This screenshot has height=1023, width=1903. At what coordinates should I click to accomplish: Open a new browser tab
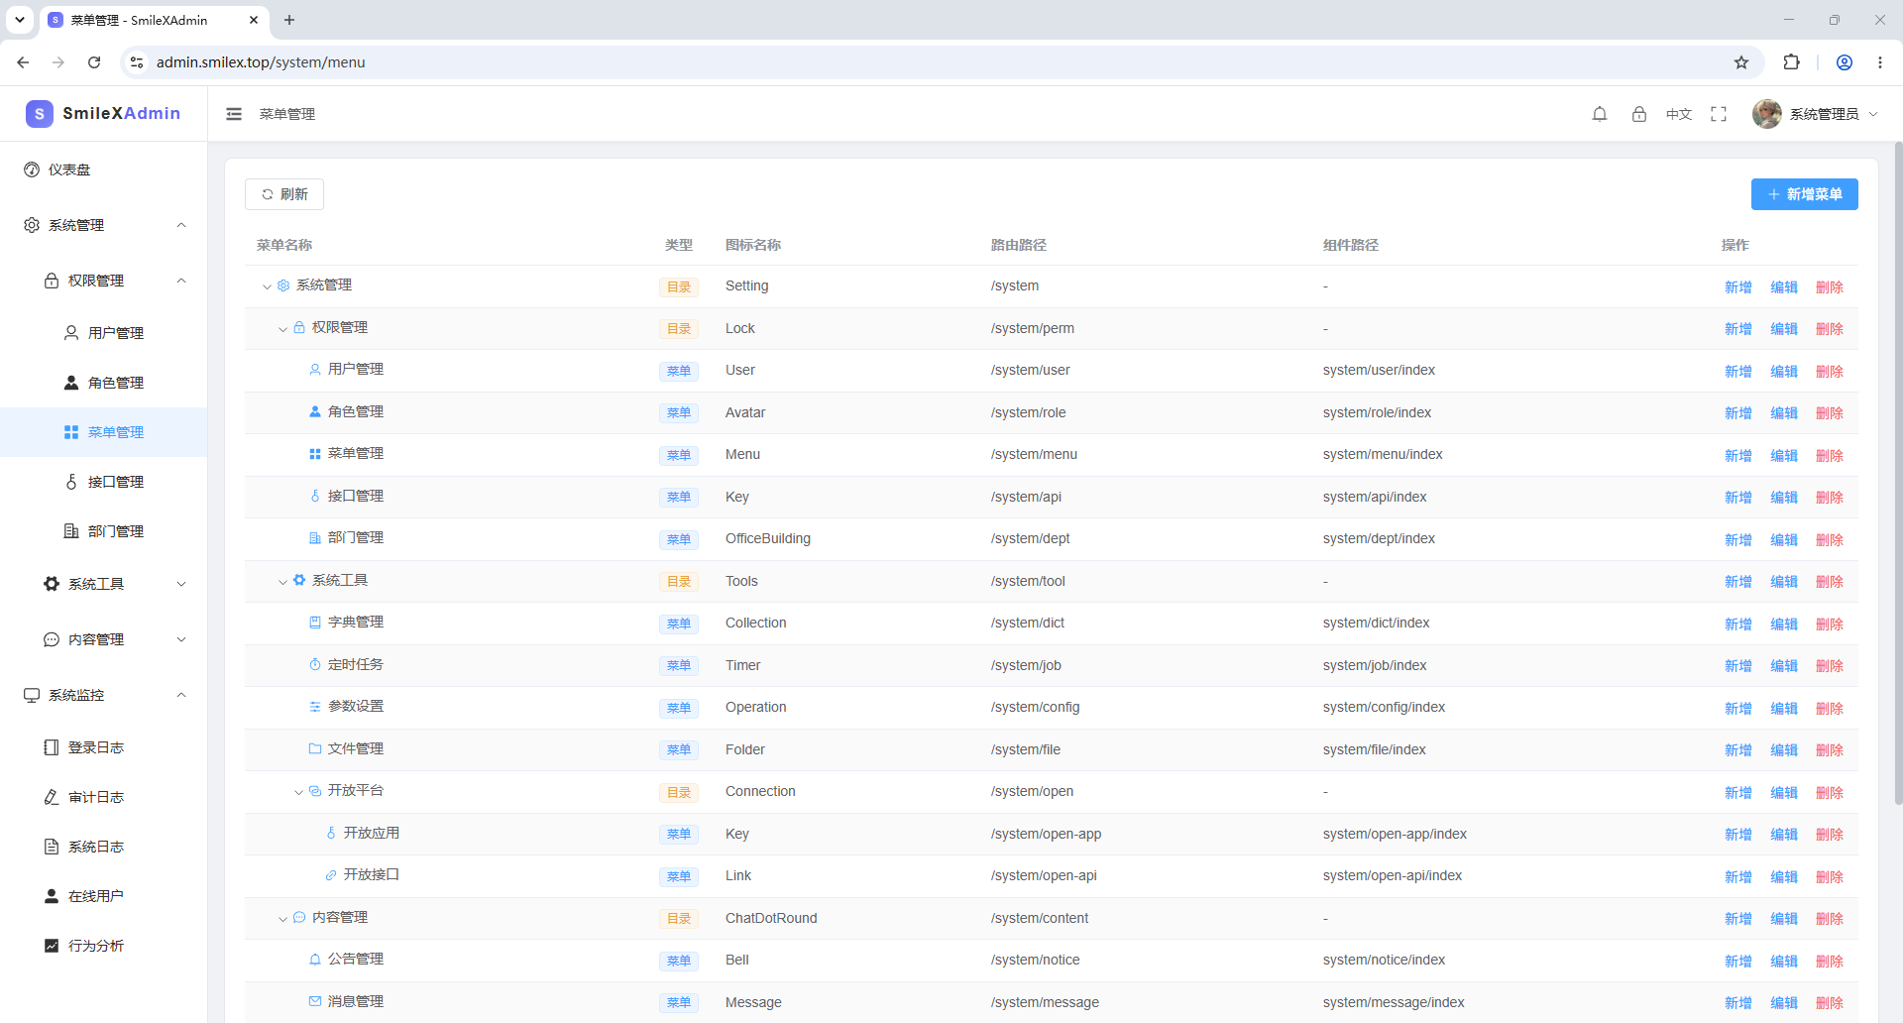click(x=289, y=20)
